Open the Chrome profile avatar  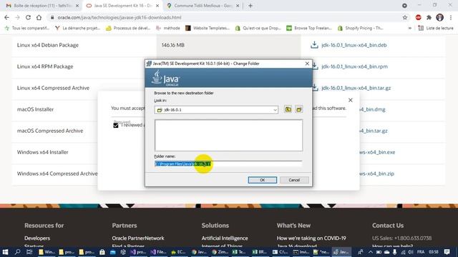point(439,17)
